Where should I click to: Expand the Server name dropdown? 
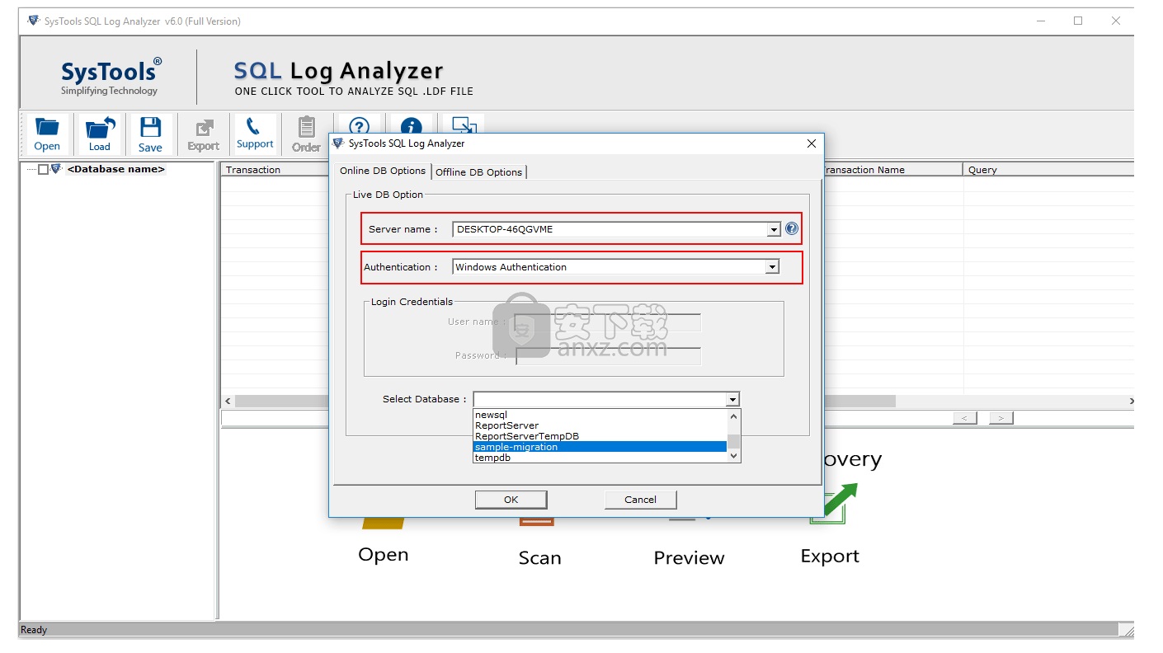tap(774, 230)
